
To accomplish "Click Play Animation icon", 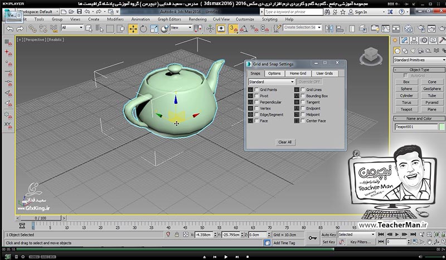I will (397, 234).
